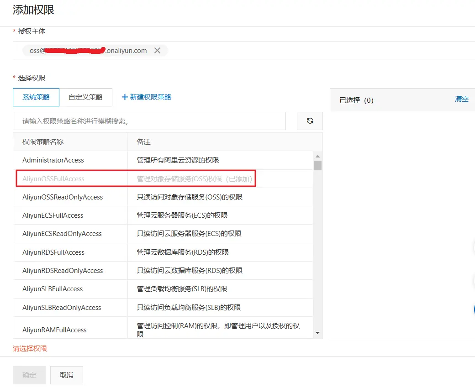
Task: Click the note 只读访问云服务器服务(ECS)的权限
Action: coord(189,234)
